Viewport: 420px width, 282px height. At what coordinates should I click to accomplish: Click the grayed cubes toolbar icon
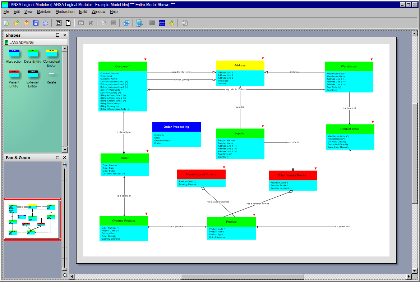pos(104,23)
